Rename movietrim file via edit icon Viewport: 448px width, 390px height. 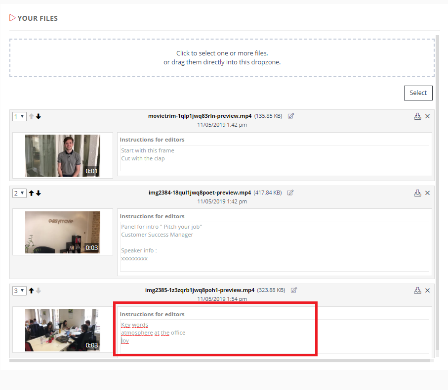point(291,116)
